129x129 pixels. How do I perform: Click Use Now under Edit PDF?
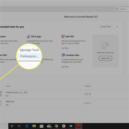pyautogui.click(x=65, y=48)
